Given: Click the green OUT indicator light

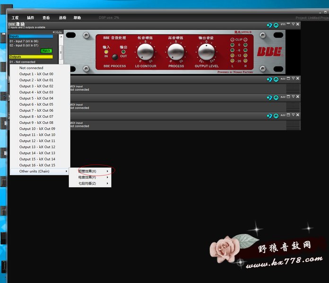Looking at the screenshot, I should 123,52.
